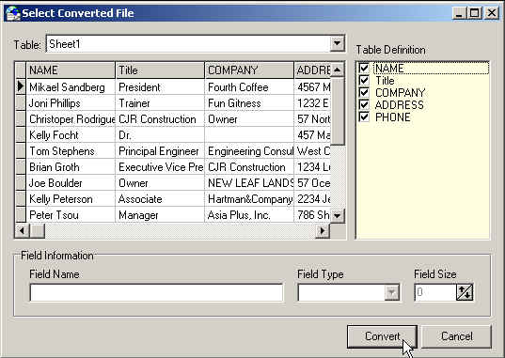Uncheck the ADDRESS field checkbox

(x=364, y=104)
